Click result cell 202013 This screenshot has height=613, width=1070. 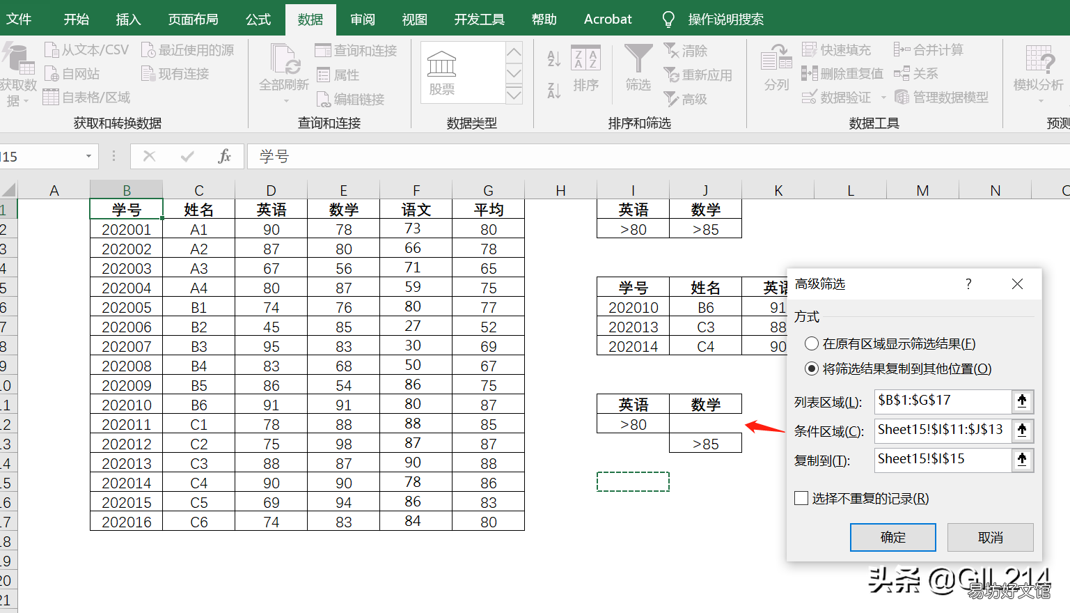tap(634, 327)
